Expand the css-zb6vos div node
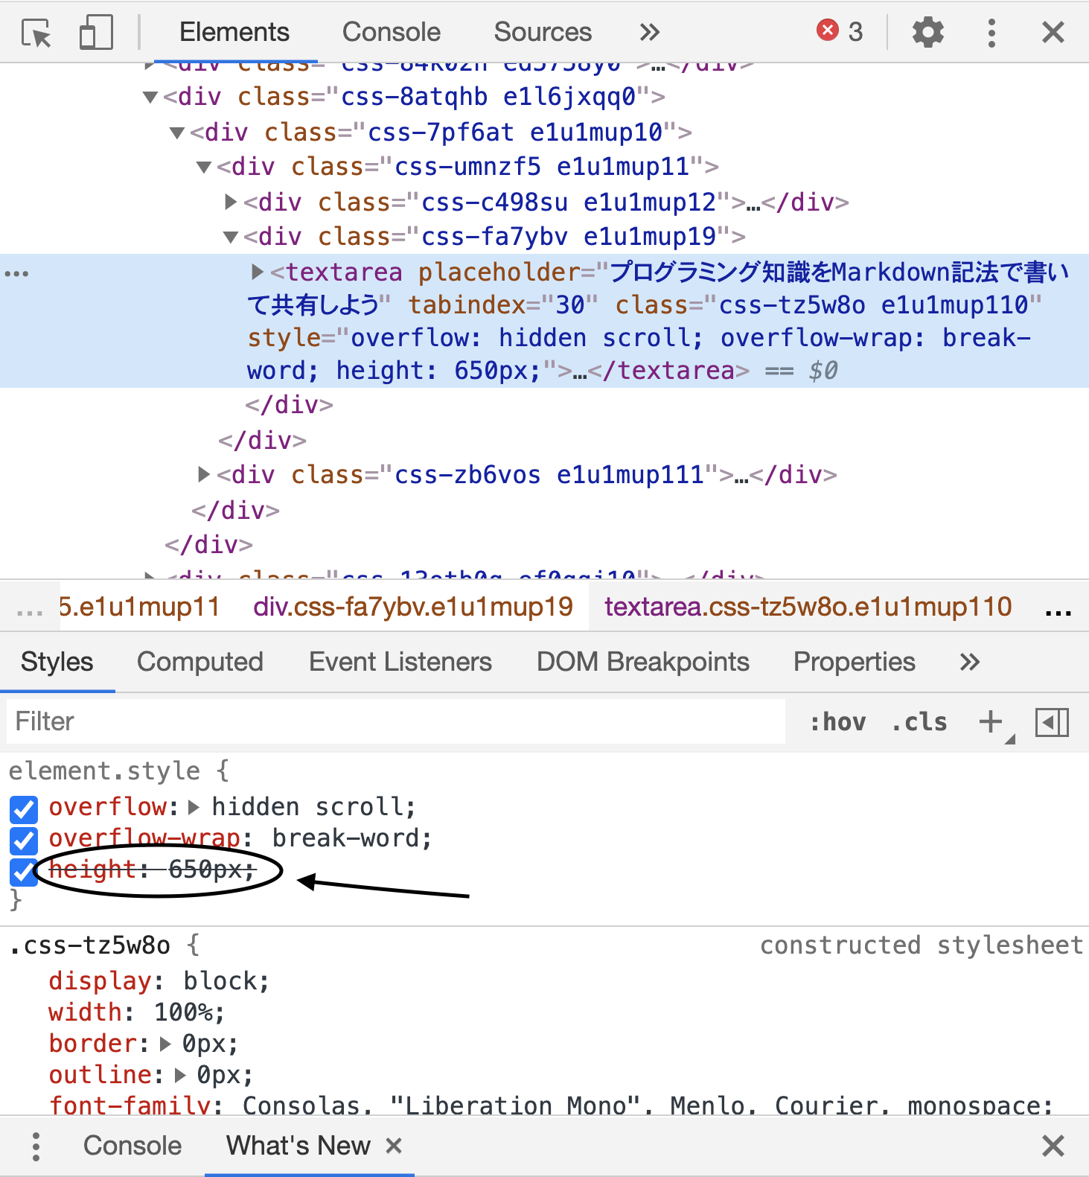The image size is (1089, 1177). click(204, 474)
